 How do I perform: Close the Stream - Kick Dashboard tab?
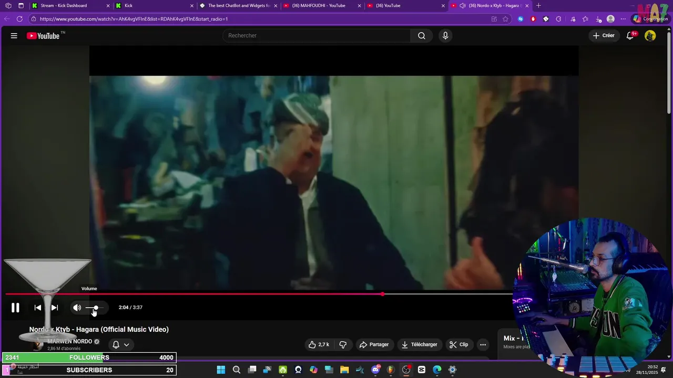pyautogui.click(x=108, y=6)
